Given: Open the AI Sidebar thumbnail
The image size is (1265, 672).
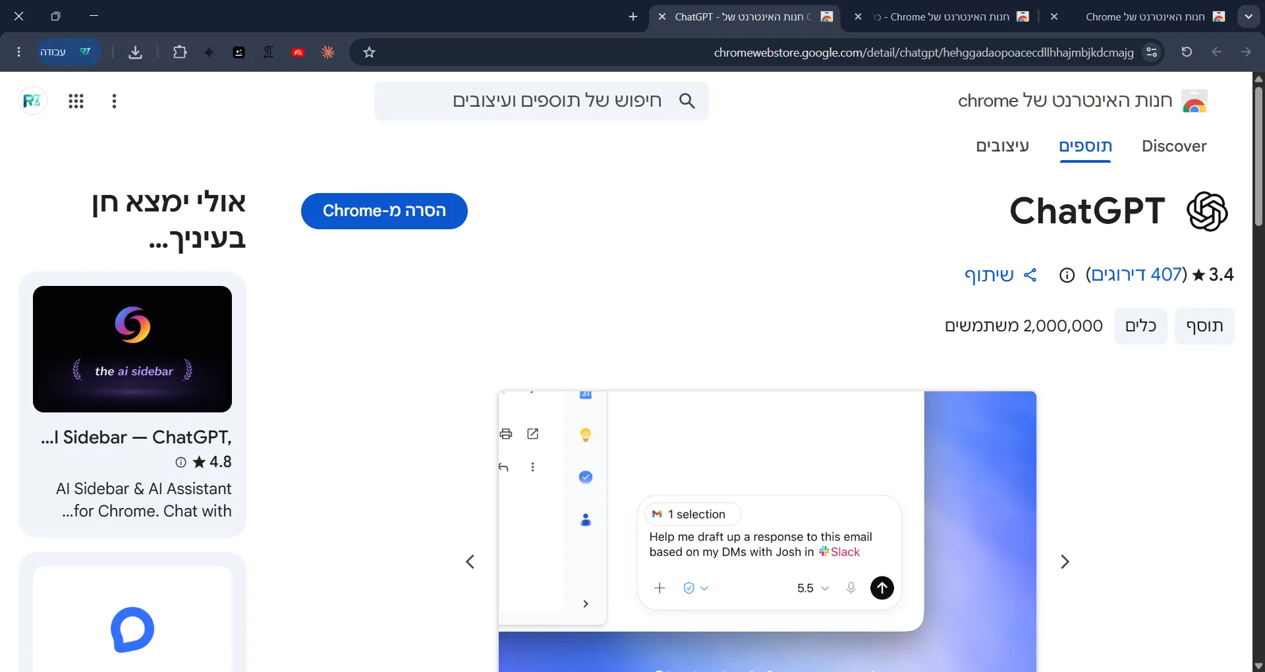Looking at the screenshot, I should (132, 349).
